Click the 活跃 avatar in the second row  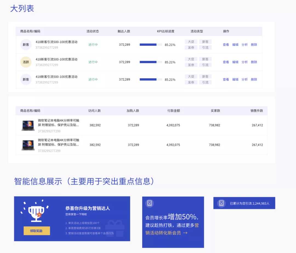click(25, 62)
